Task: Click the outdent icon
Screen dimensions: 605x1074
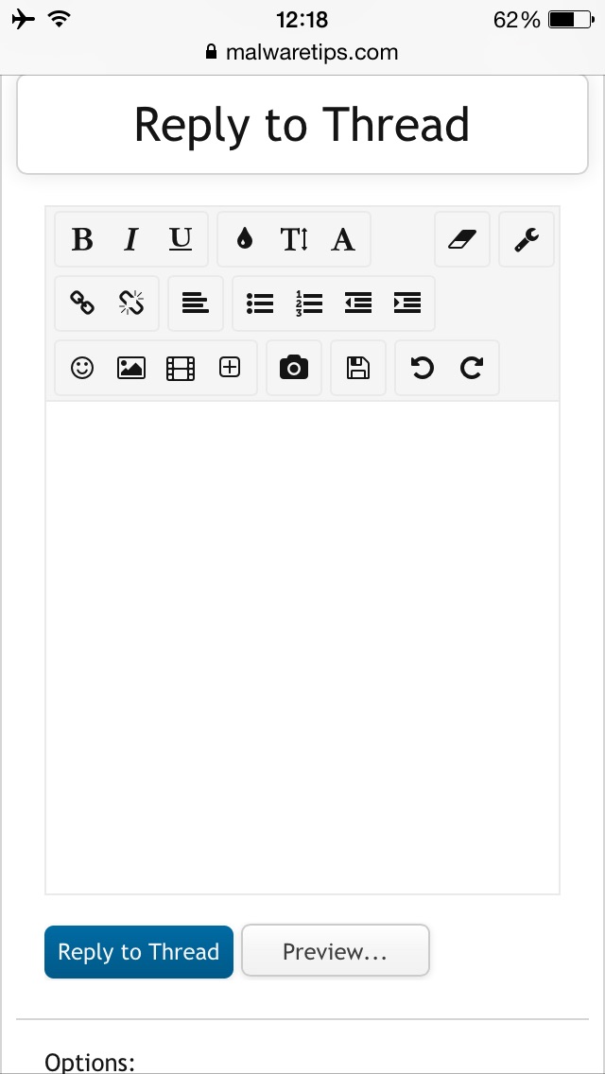Action: point(358,303)
